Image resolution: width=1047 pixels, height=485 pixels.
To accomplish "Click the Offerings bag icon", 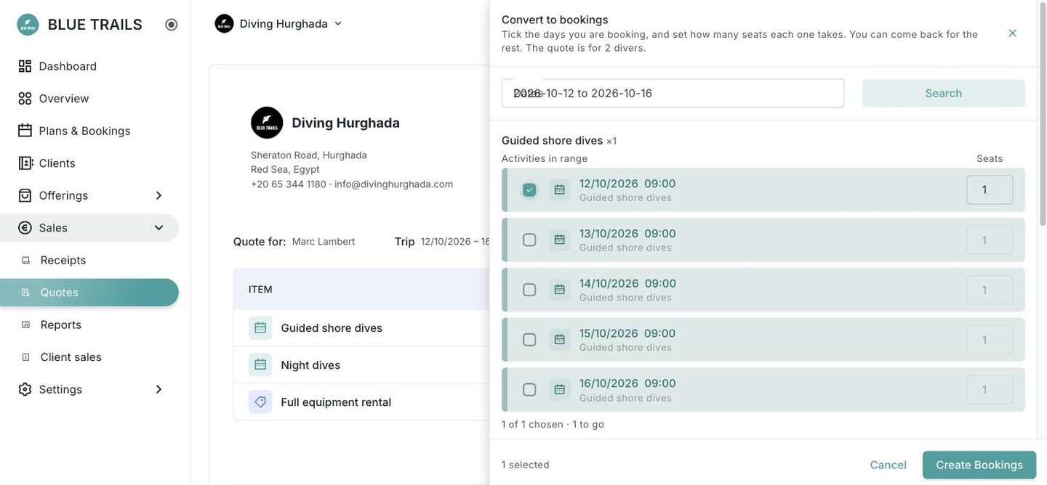I will [25, 195].
